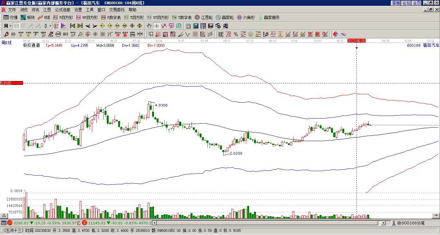Select the yellow right-arrow diamond icon
440x235 pixels.
[x=110, y=26]
